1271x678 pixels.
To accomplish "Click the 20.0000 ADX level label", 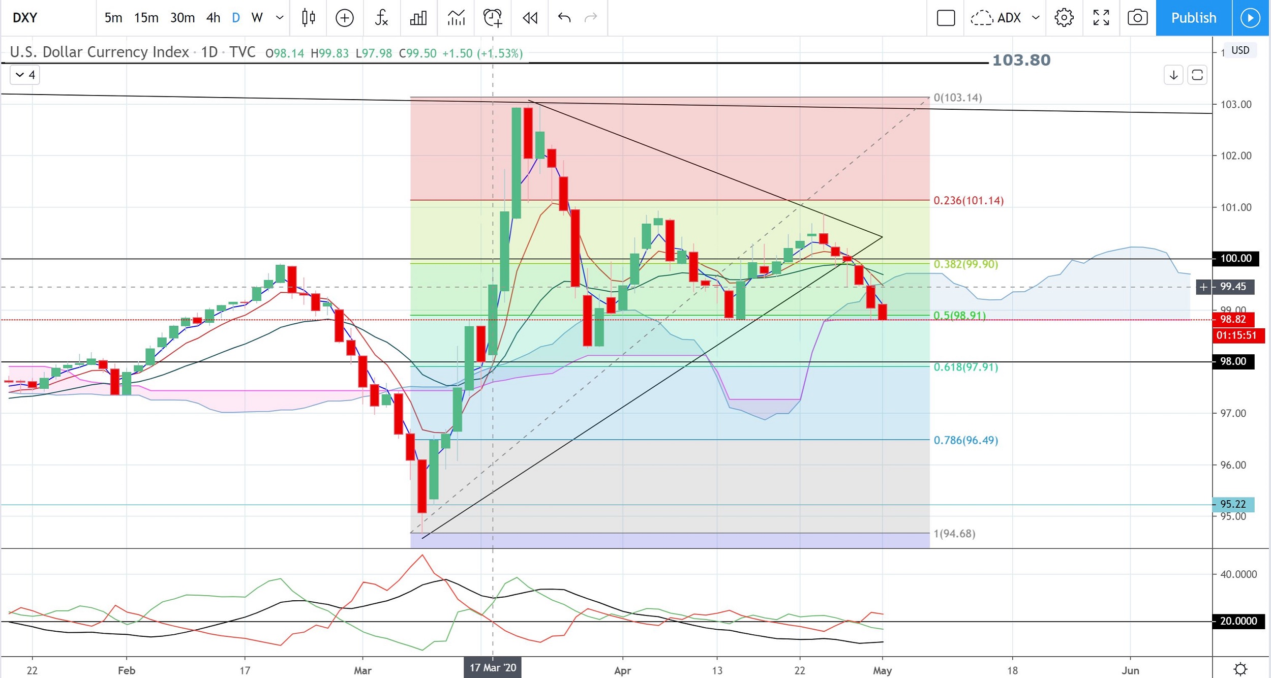I will pos(1238,621).
